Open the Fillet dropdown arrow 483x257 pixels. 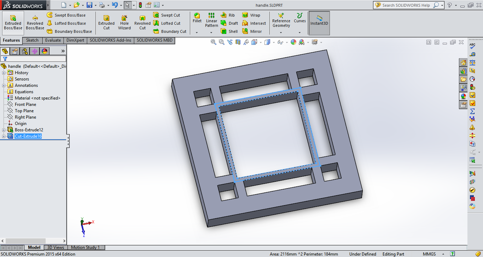coord(197,32)
